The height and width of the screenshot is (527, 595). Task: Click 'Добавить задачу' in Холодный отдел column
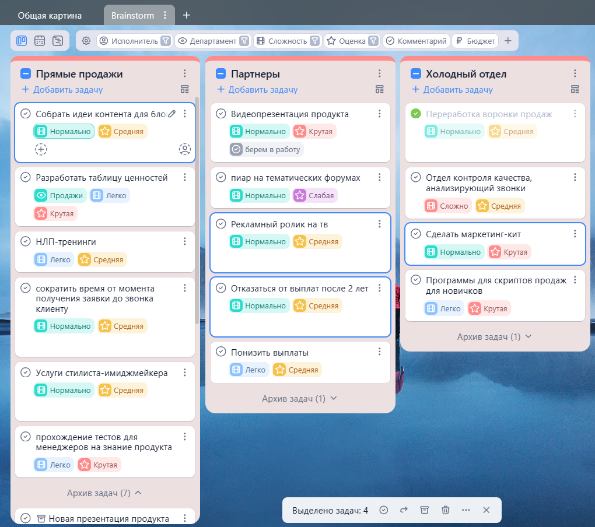pyautogui.click(x=452, y=90)
